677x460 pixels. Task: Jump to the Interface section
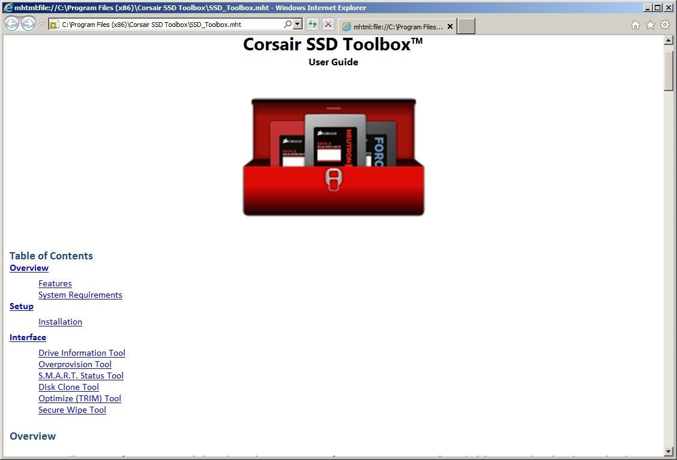28,337
